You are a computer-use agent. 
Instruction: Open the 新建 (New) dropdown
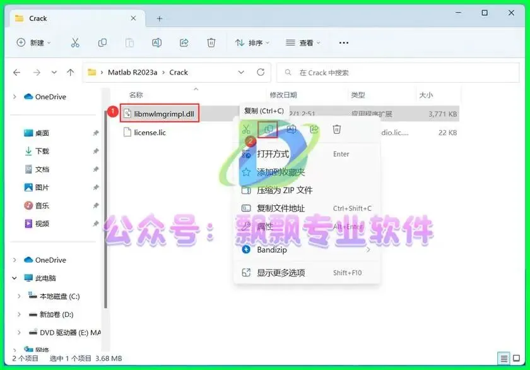[x=34, y=42]
